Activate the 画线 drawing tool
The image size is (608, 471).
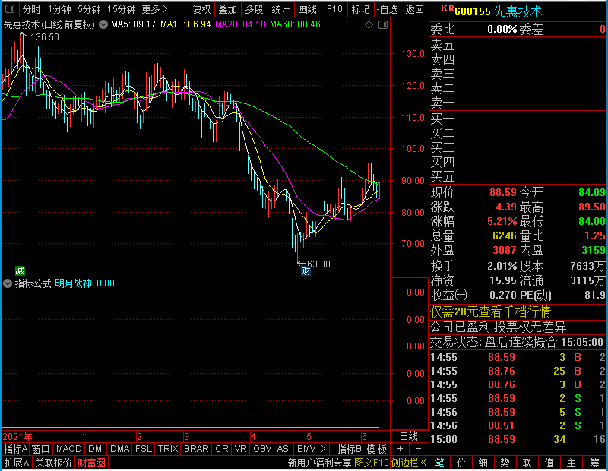click(307, 9)
